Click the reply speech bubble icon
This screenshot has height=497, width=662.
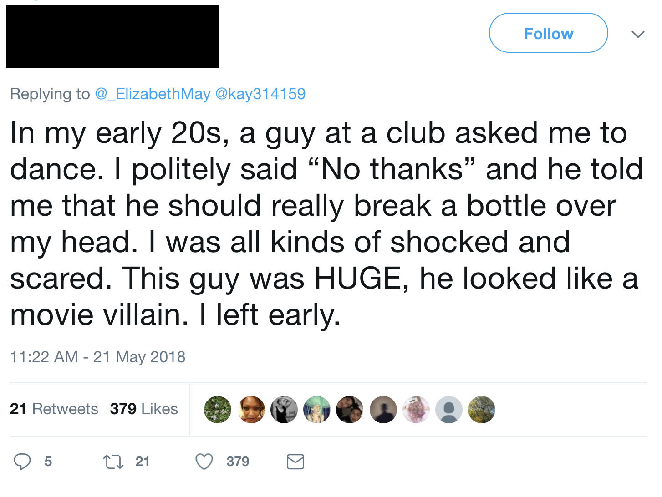click(x=22, y=461)
